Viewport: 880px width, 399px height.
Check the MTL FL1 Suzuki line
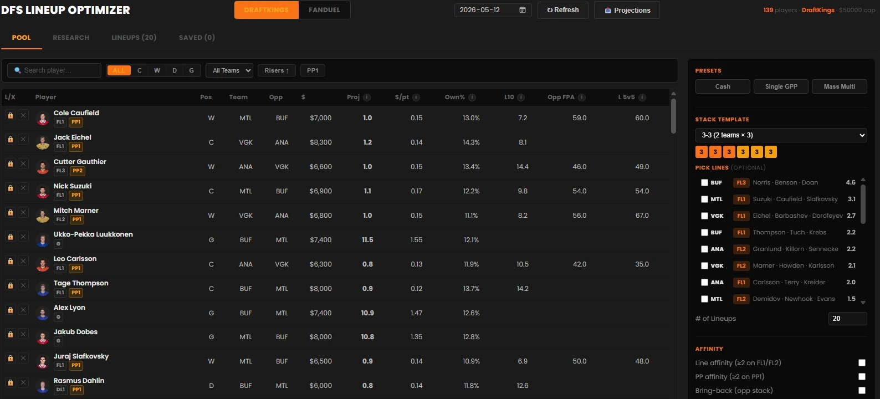[x=704, y=199]
